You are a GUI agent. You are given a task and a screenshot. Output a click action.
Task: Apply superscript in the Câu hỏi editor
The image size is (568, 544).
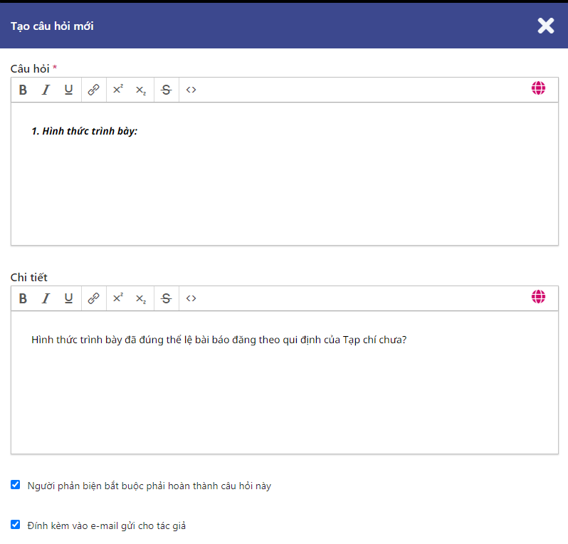tap(118, 90)
